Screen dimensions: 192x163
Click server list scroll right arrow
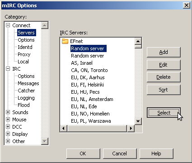pyautogui.click(x=131, y=128)
